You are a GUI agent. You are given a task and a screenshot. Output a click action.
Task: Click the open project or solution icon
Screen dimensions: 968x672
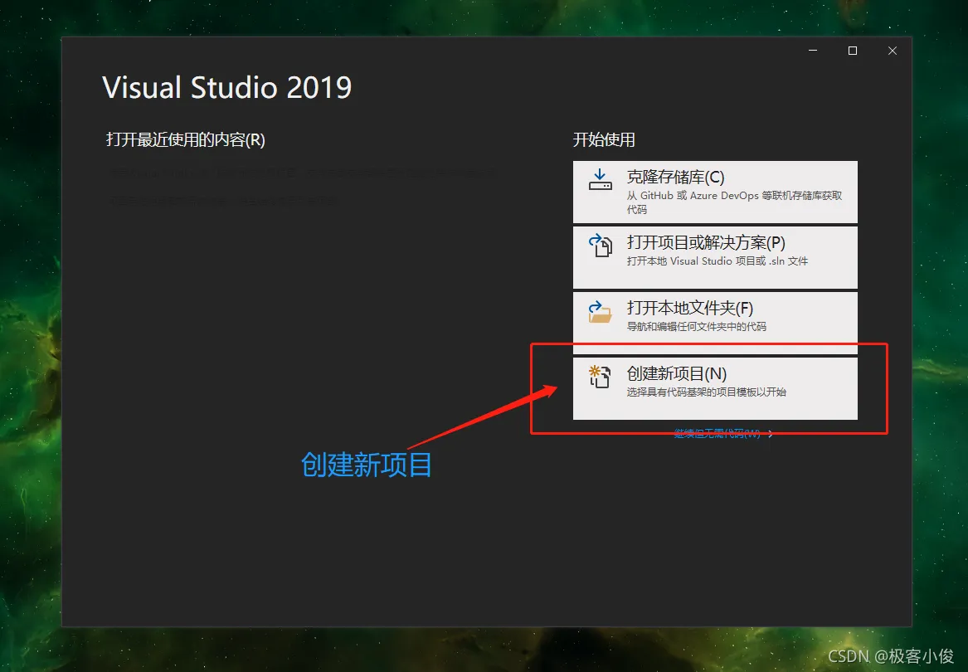point(600,246)
